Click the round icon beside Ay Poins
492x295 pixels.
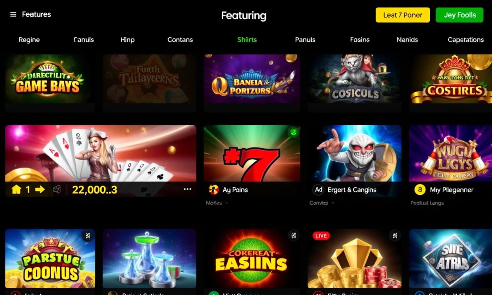click(213, 190)
